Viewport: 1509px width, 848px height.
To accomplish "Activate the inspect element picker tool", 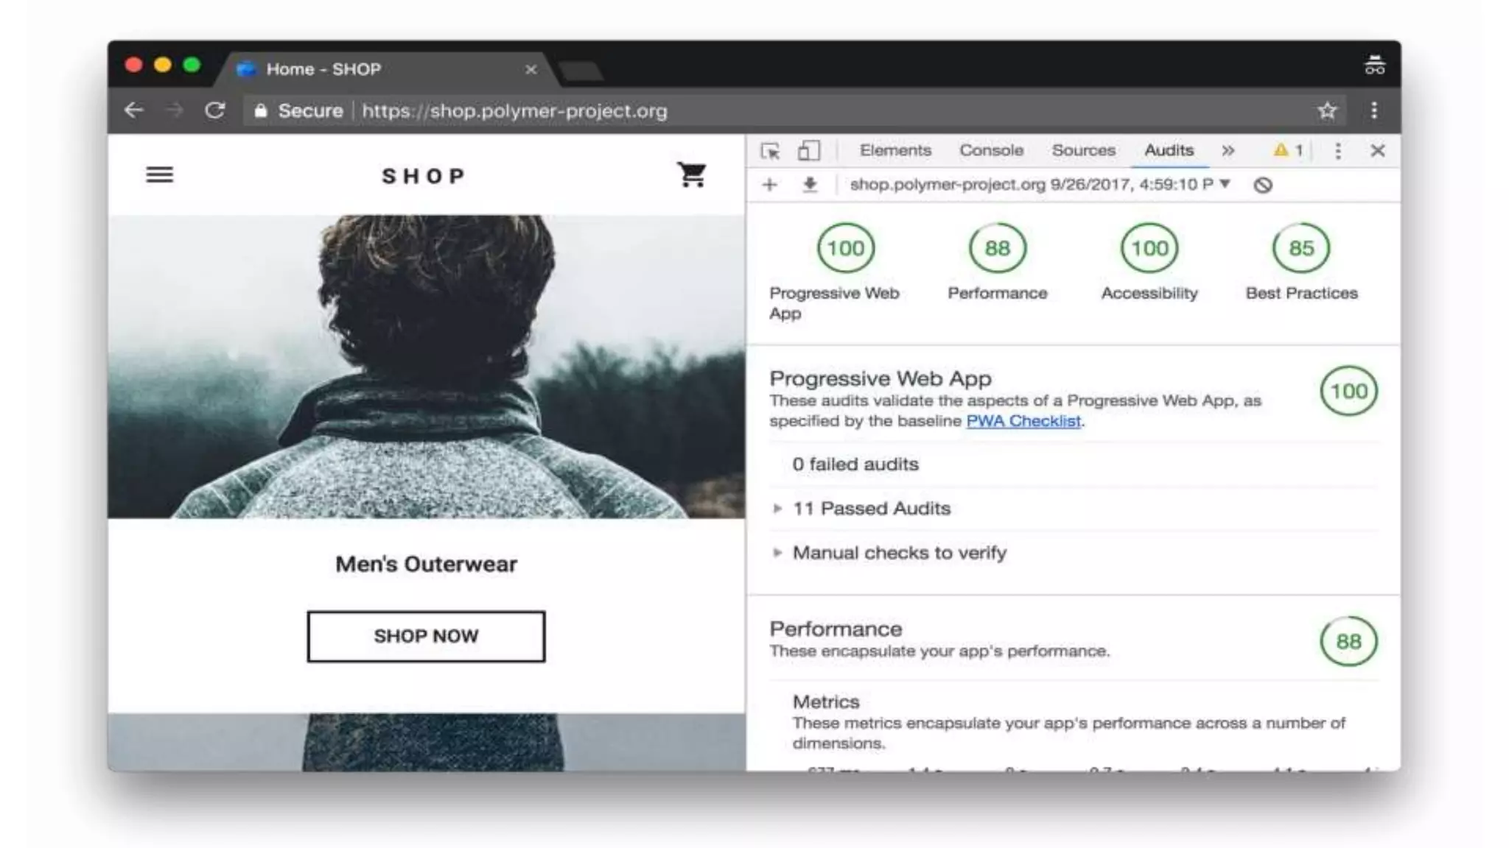I will (x=770, y=151).
